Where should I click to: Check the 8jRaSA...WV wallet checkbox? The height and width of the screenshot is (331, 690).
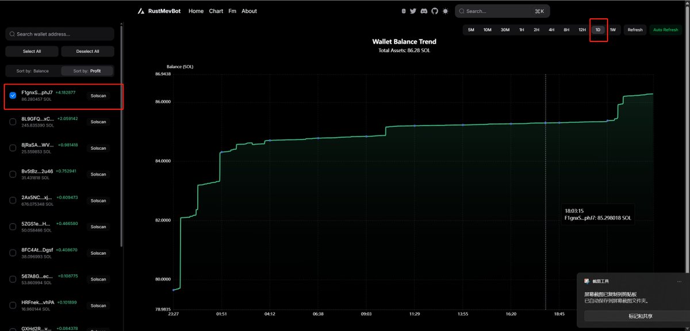[13, 148]
